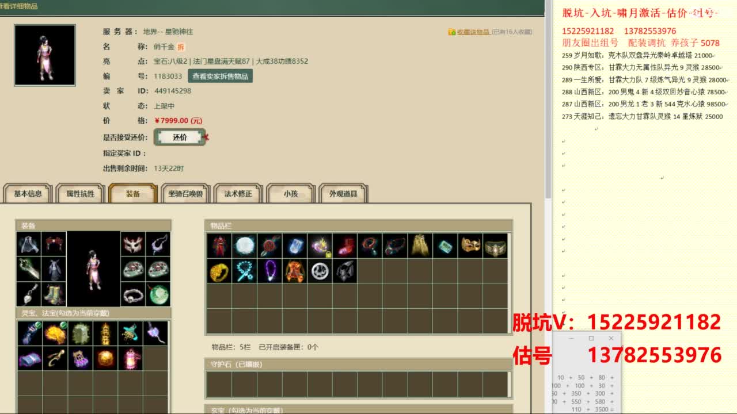The width and height of the screenshot is (737, 414).
Task: Click the checked blue feather treasure
Action: [x=30, y=333]
